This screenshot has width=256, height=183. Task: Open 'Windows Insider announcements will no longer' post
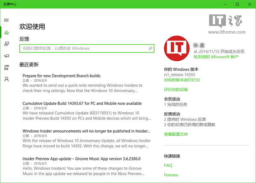click(x=86, y=131)
